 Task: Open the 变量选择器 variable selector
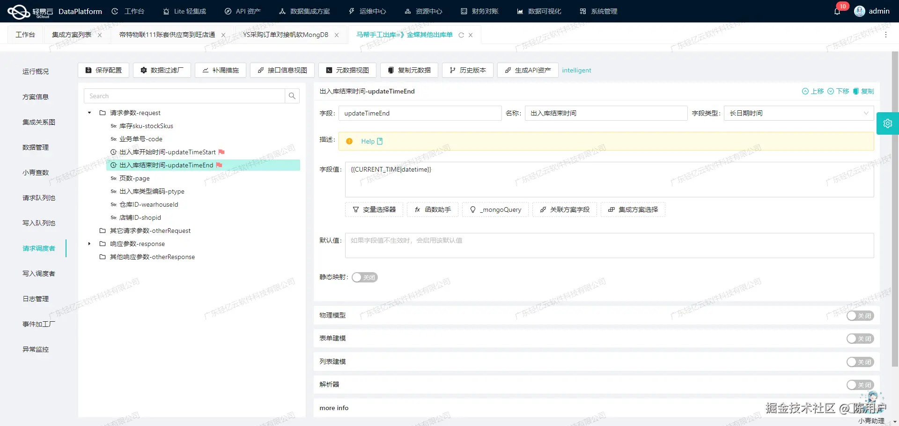coord(374,209)
